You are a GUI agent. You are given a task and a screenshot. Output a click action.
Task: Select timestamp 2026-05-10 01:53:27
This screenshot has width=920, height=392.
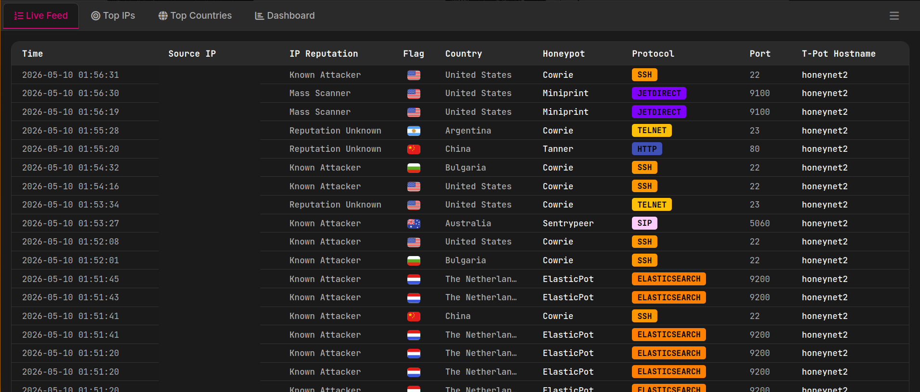click(71, 223)
